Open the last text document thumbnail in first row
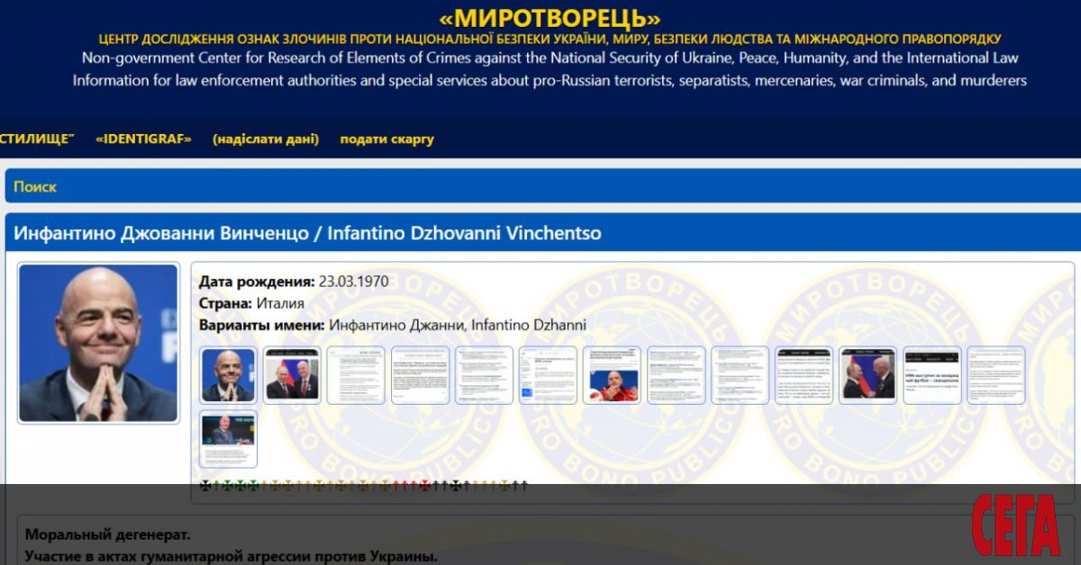 click(995, 375)
